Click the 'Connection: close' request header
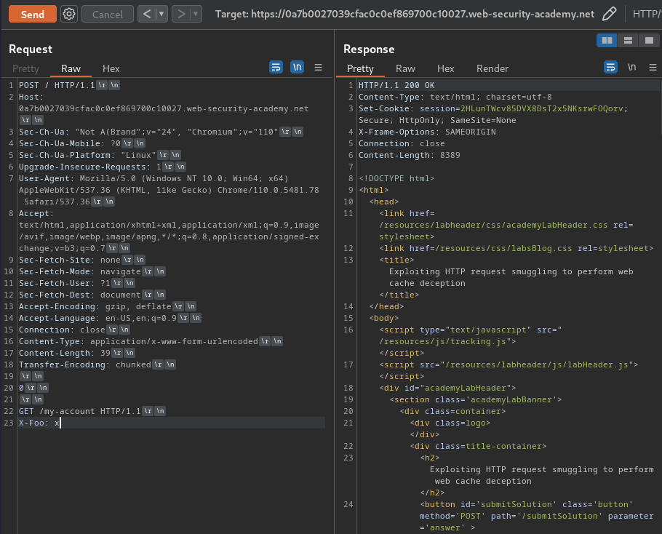 point(62,330)
